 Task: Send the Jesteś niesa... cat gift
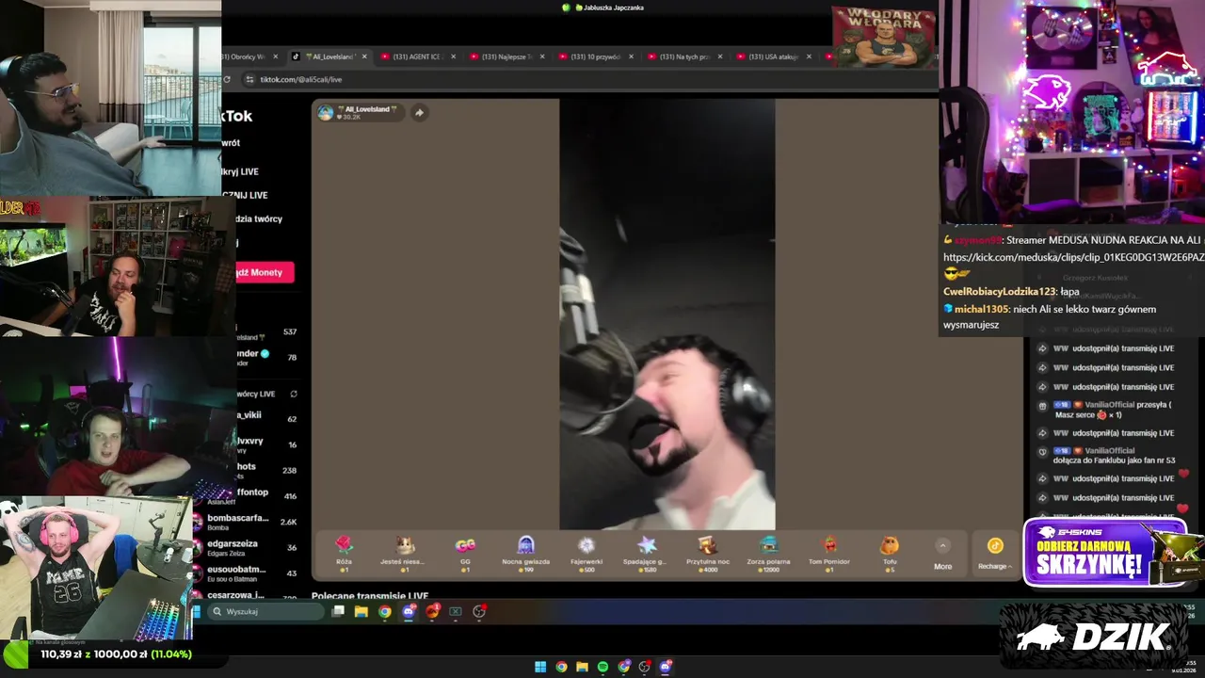405,553
